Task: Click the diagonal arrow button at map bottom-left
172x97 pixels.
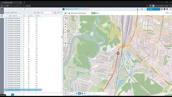Action: [x=65, y=90]
